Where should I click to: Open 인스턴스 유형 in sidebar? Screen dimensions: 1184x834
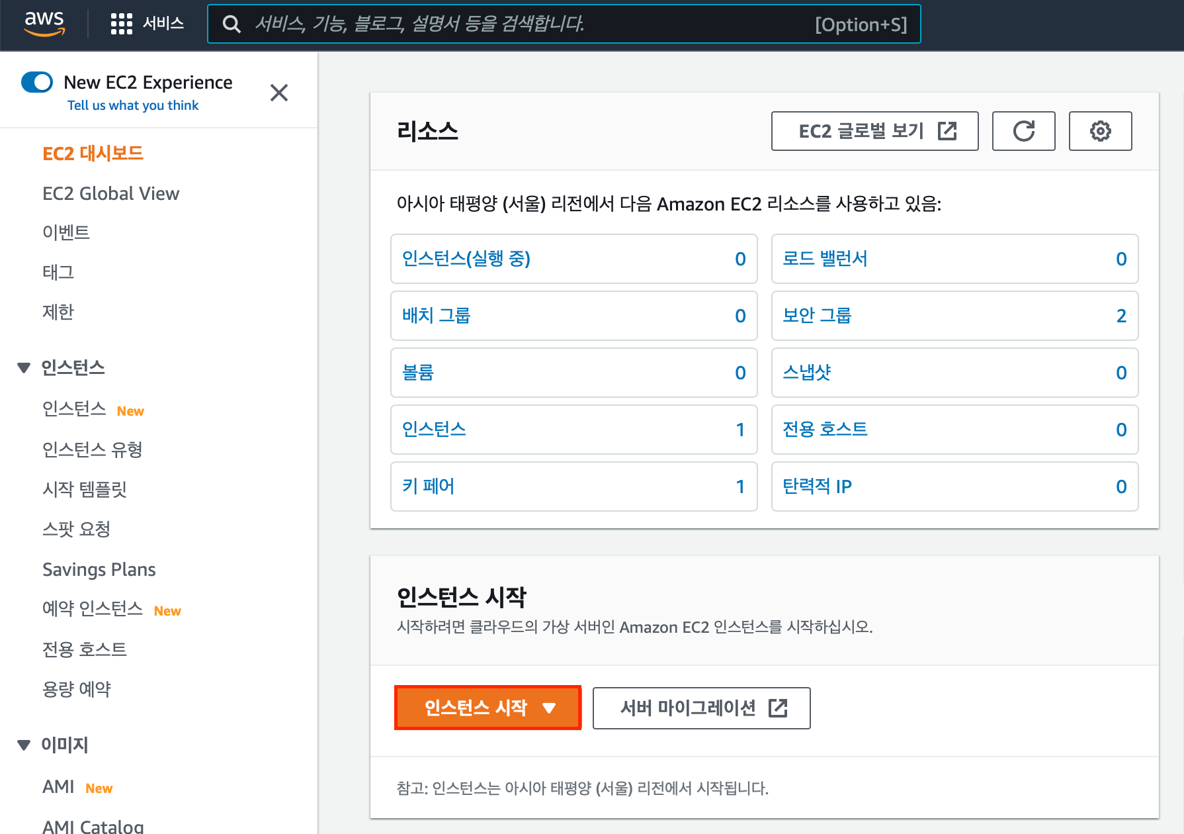[x=93, y=449]
